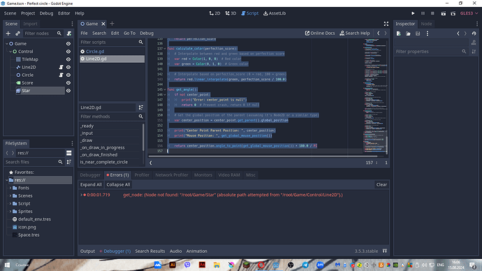The width and height of the screenshot is (482, 271).
Task: Play custom scene icon
Action: [x=453, y=13]
